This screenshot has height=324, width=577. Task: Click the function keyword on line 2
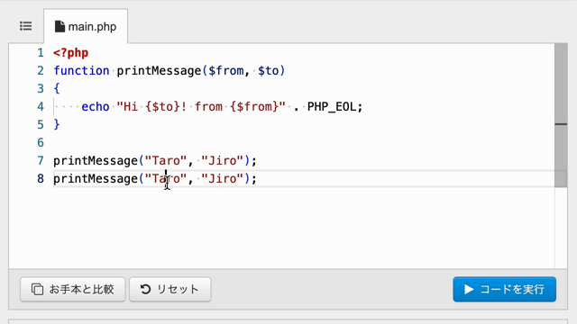(x=81, y=70)
